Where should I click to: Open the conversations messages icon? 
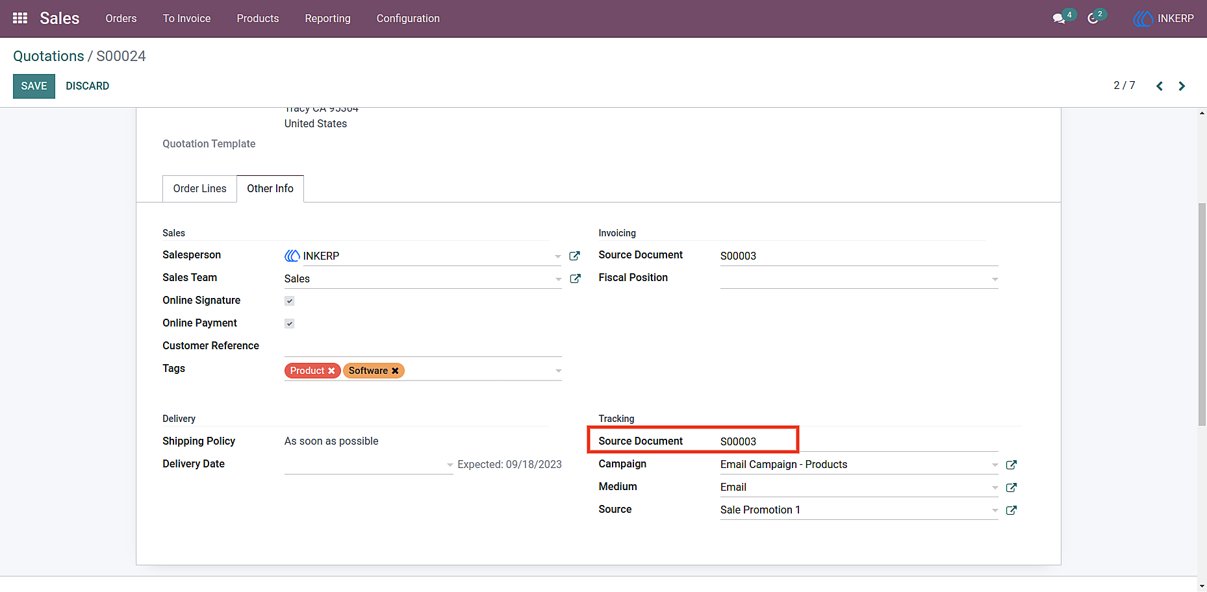click(1059, 18)
